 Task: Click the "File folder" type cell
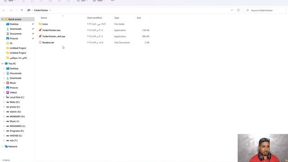pos(119,24)
